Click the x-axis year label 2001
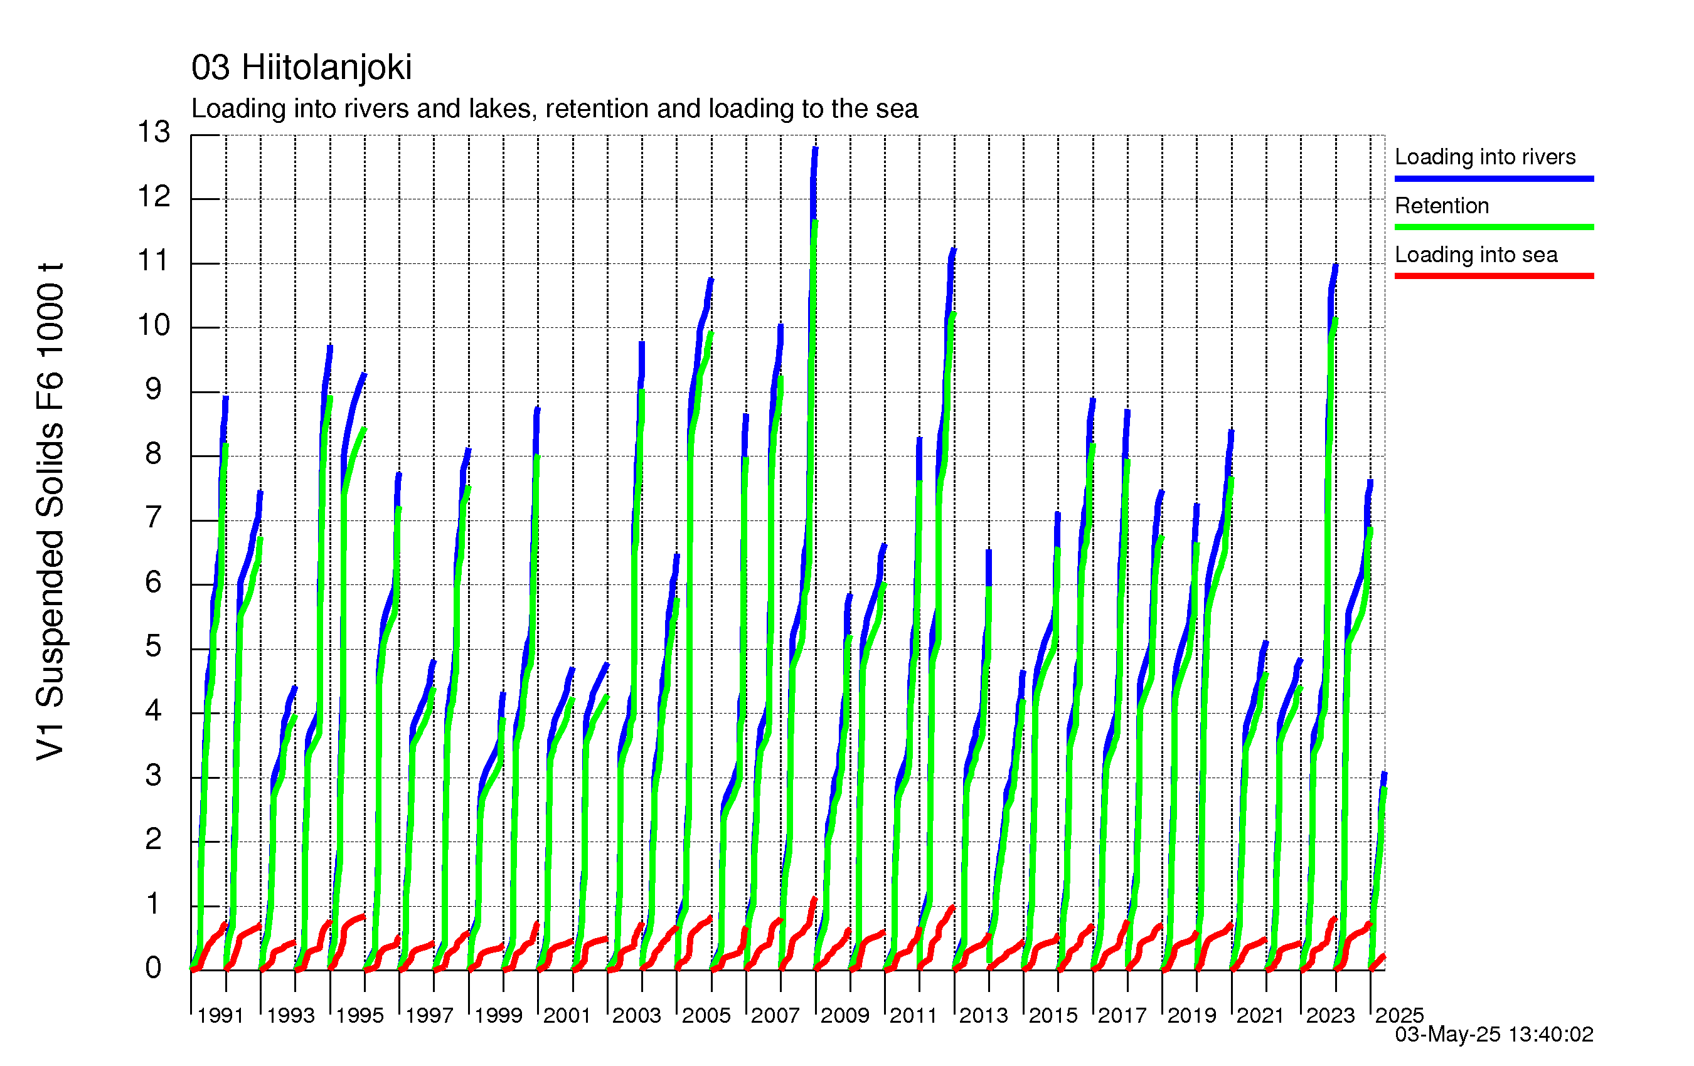1694x1066 pixels. point(567,1015)
